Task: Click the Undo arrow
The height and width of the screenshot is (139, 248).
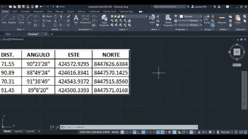Action: point(41,7)
